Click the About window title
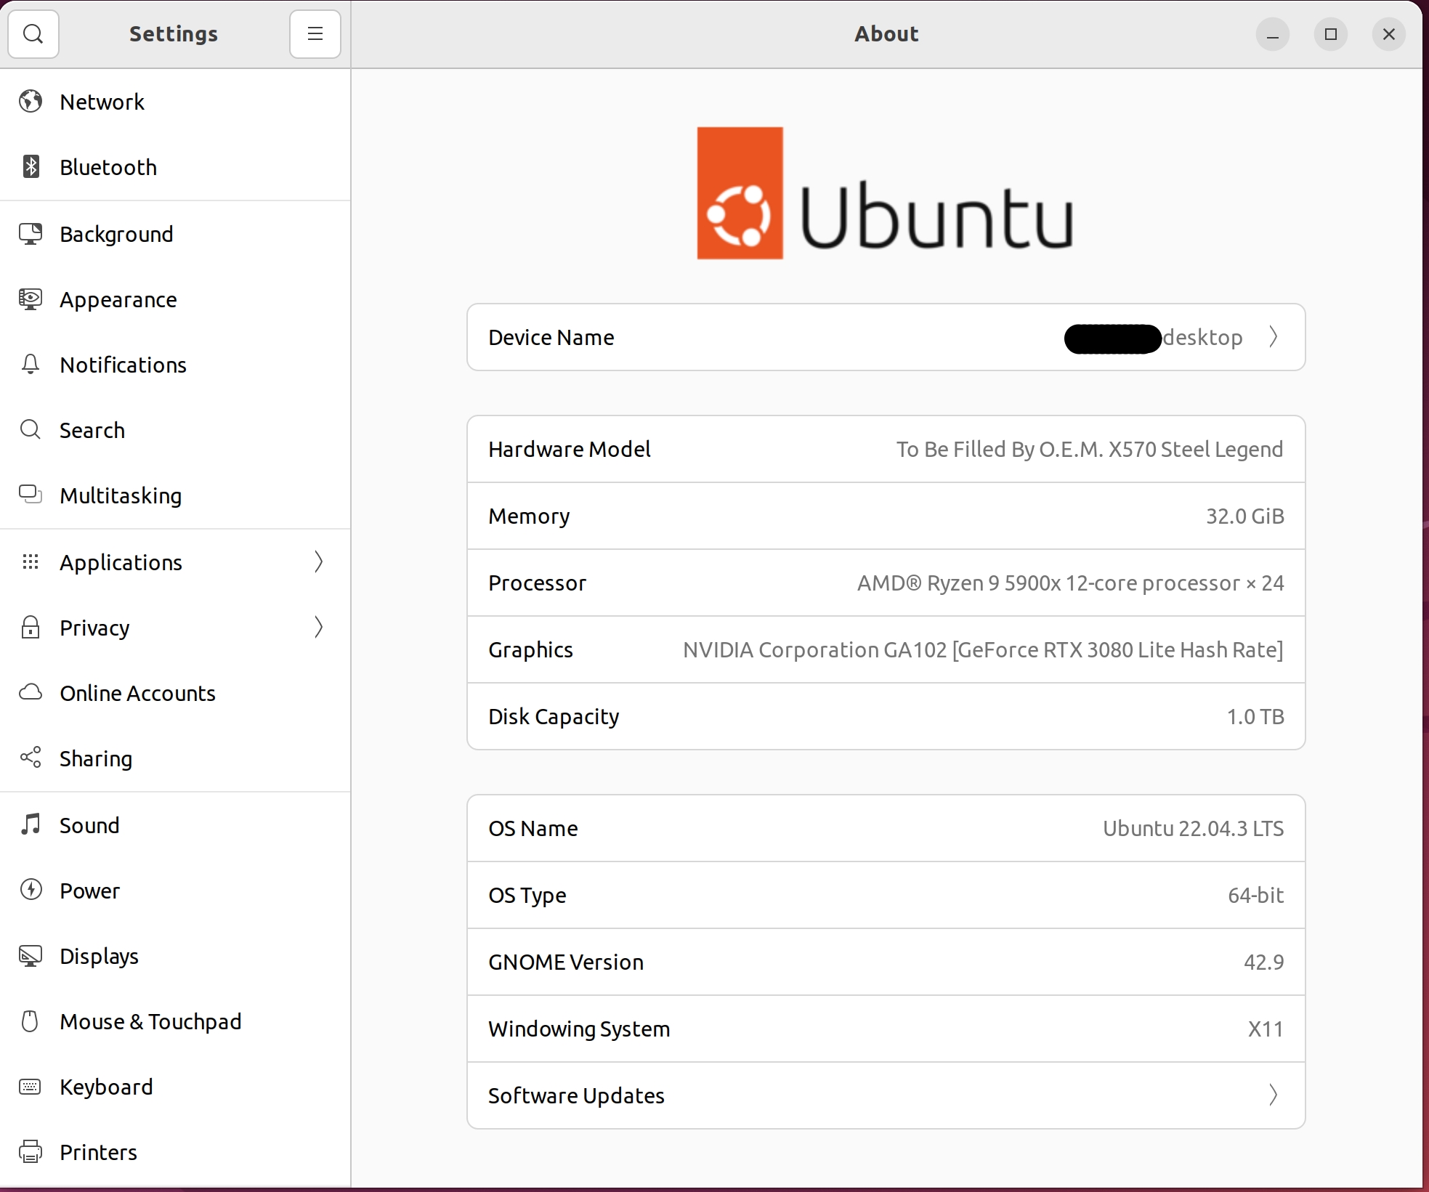Image resolution: width=1429 pixels, height=1192 pixels. (x=886, y=33)
